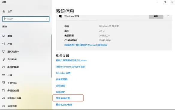Viewport: 175px width, 110px height.
Task: Select the 投影到此电脑 projection icon
Action: click(x=4, y=98)
